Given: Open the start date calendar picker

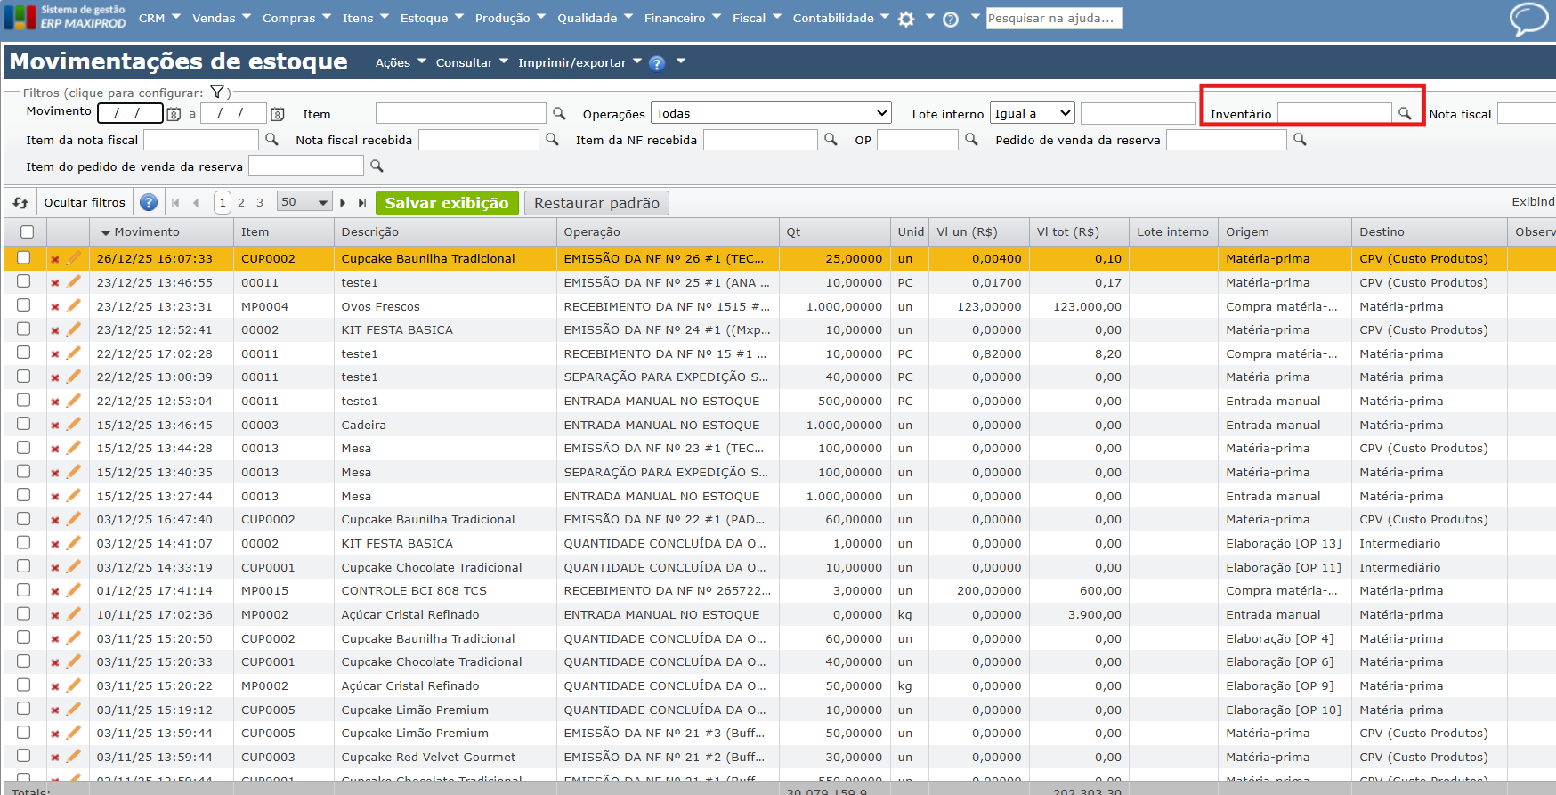Looking at the screenshot, I should [174, 114].
